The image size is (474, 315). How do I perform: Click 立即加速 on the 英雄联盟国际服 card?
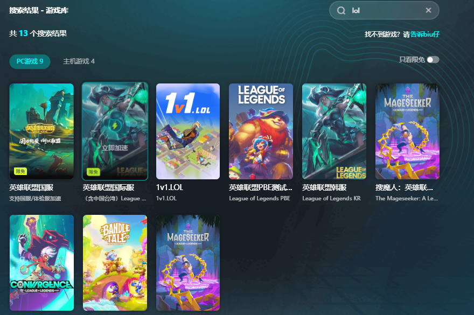115,148
